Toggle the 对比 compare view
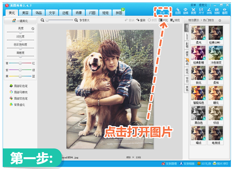The height and width of the screenshot is (169, 234). [x=163, y=20]
